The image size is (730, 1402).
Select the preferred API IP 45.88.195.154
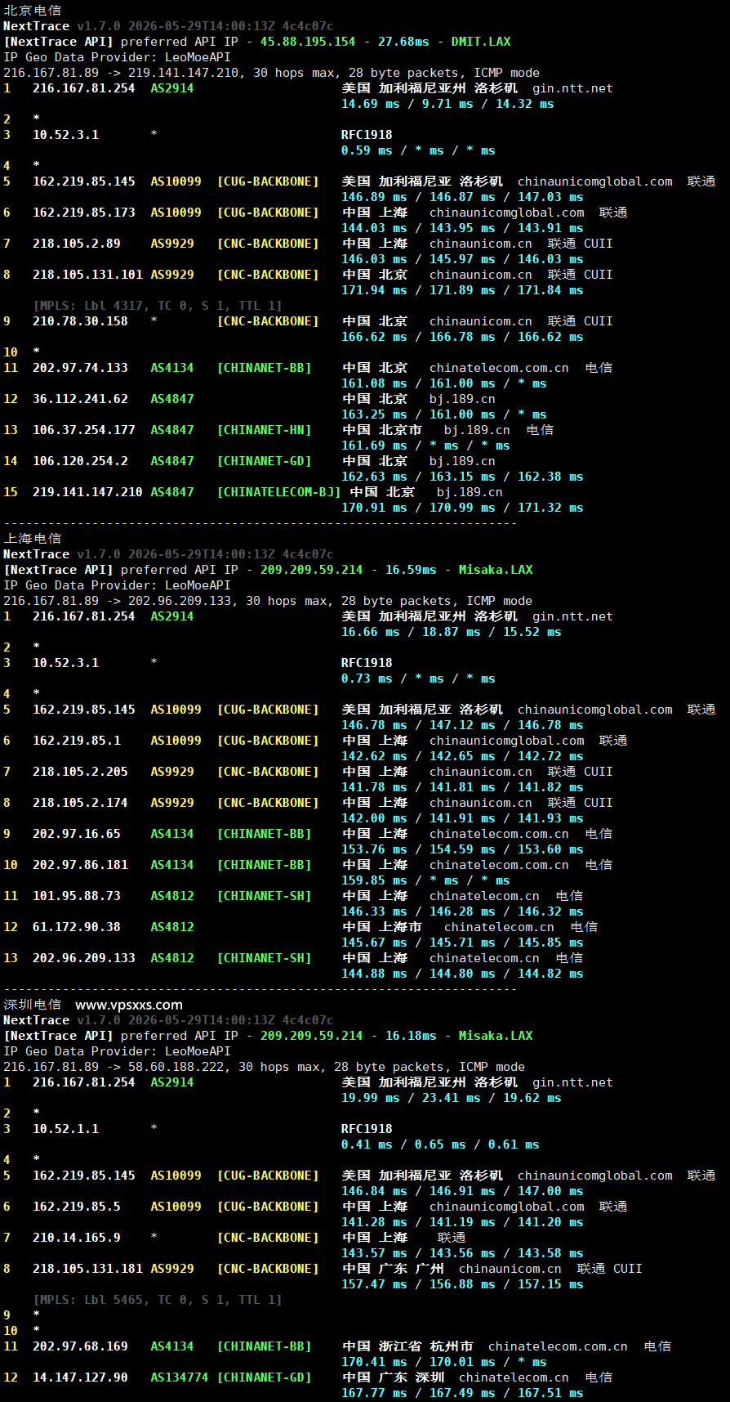(x=308, y=42)
